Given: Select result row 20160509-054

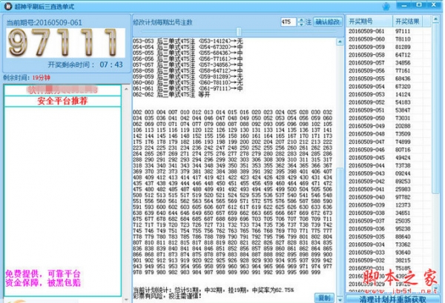Looking at the screenshot, I should [389, 87].
